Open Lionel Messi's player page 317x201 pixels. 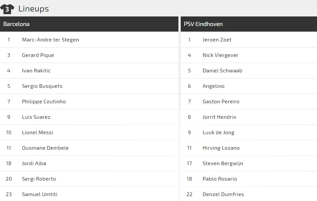point(38,133)
